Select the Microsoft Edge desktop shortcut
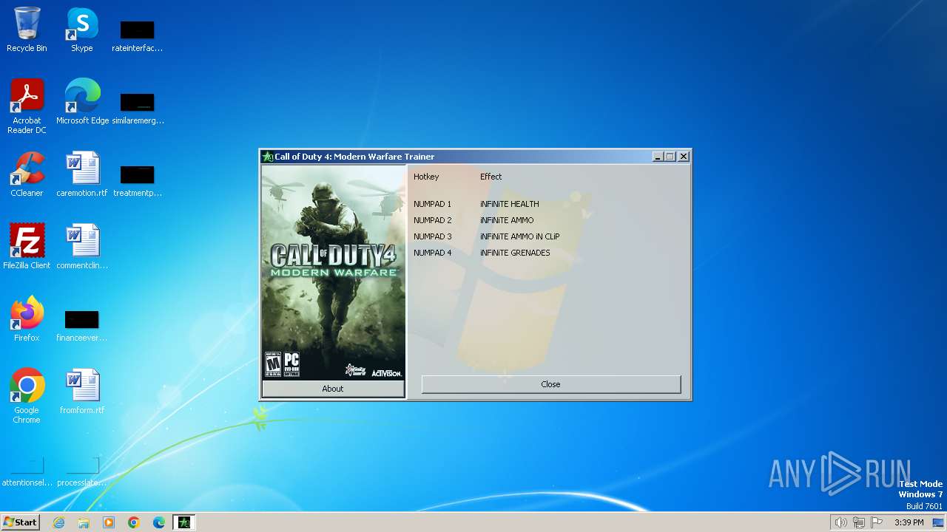 click(82, 102)
